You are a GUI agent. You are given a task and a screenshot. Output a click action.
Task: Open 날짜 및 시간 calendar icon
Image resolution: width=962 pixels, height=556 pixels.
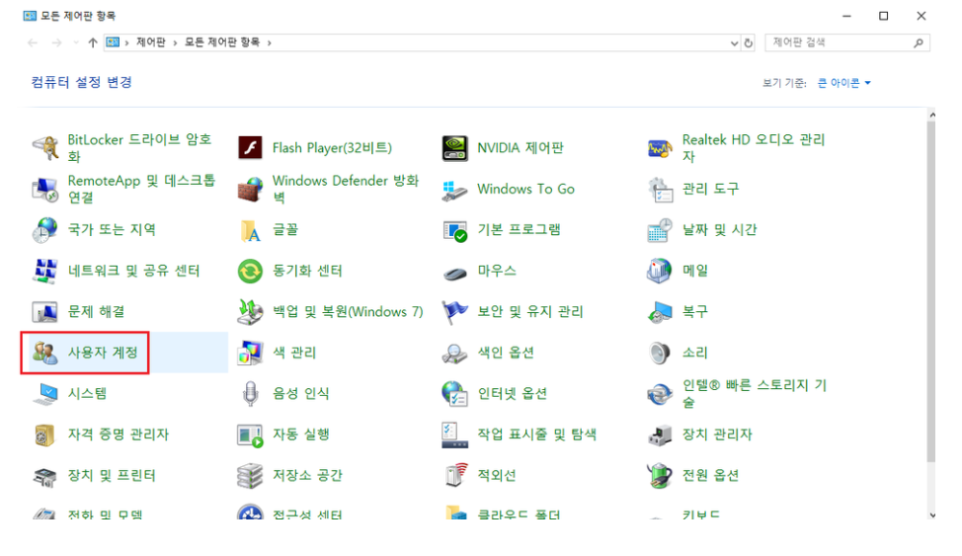[660, 230]
